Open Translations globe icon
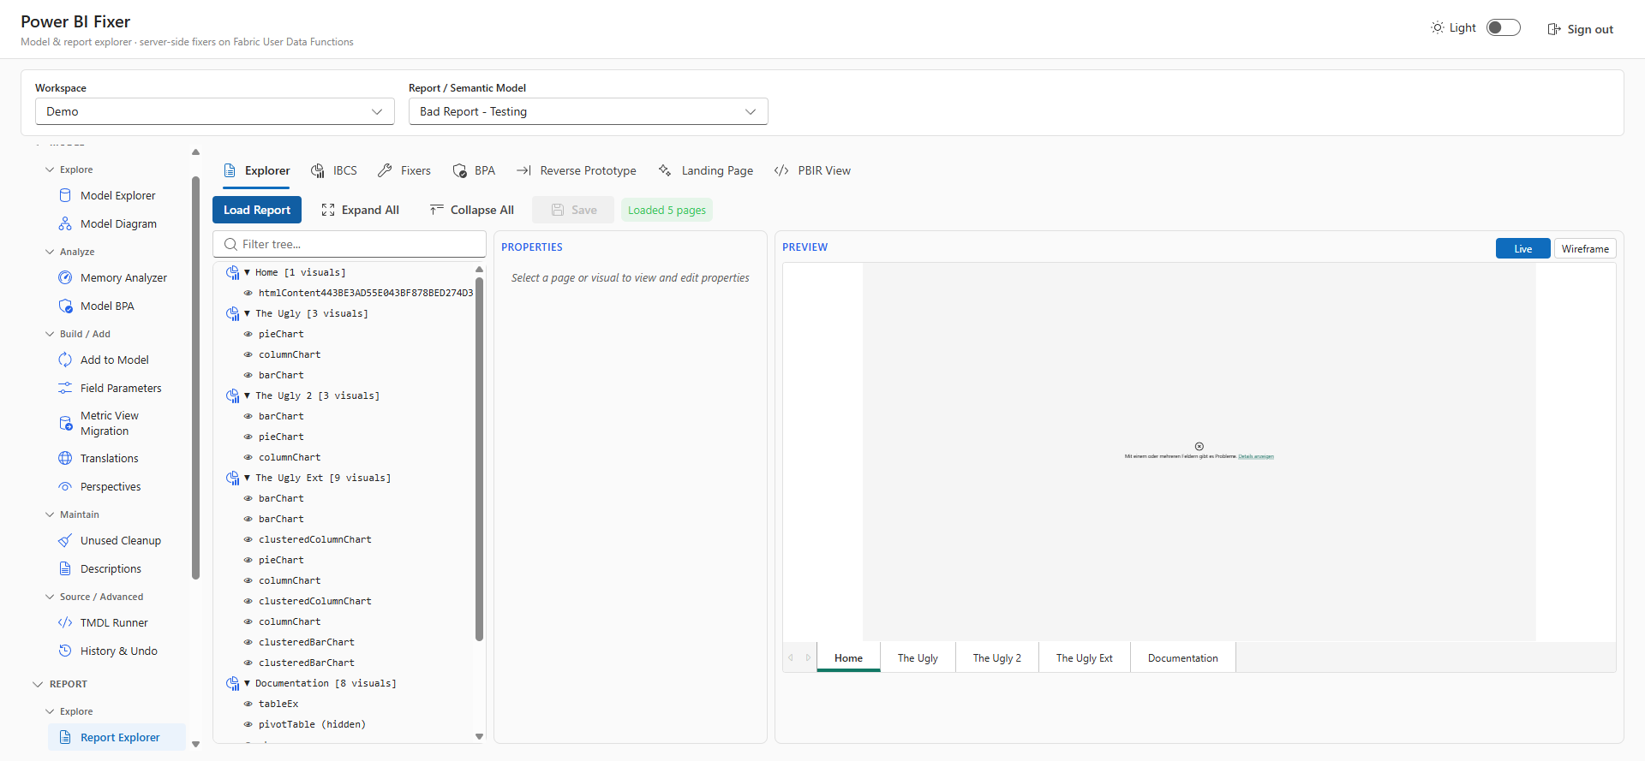This screenshot has height=761, width=1645. 65,458
